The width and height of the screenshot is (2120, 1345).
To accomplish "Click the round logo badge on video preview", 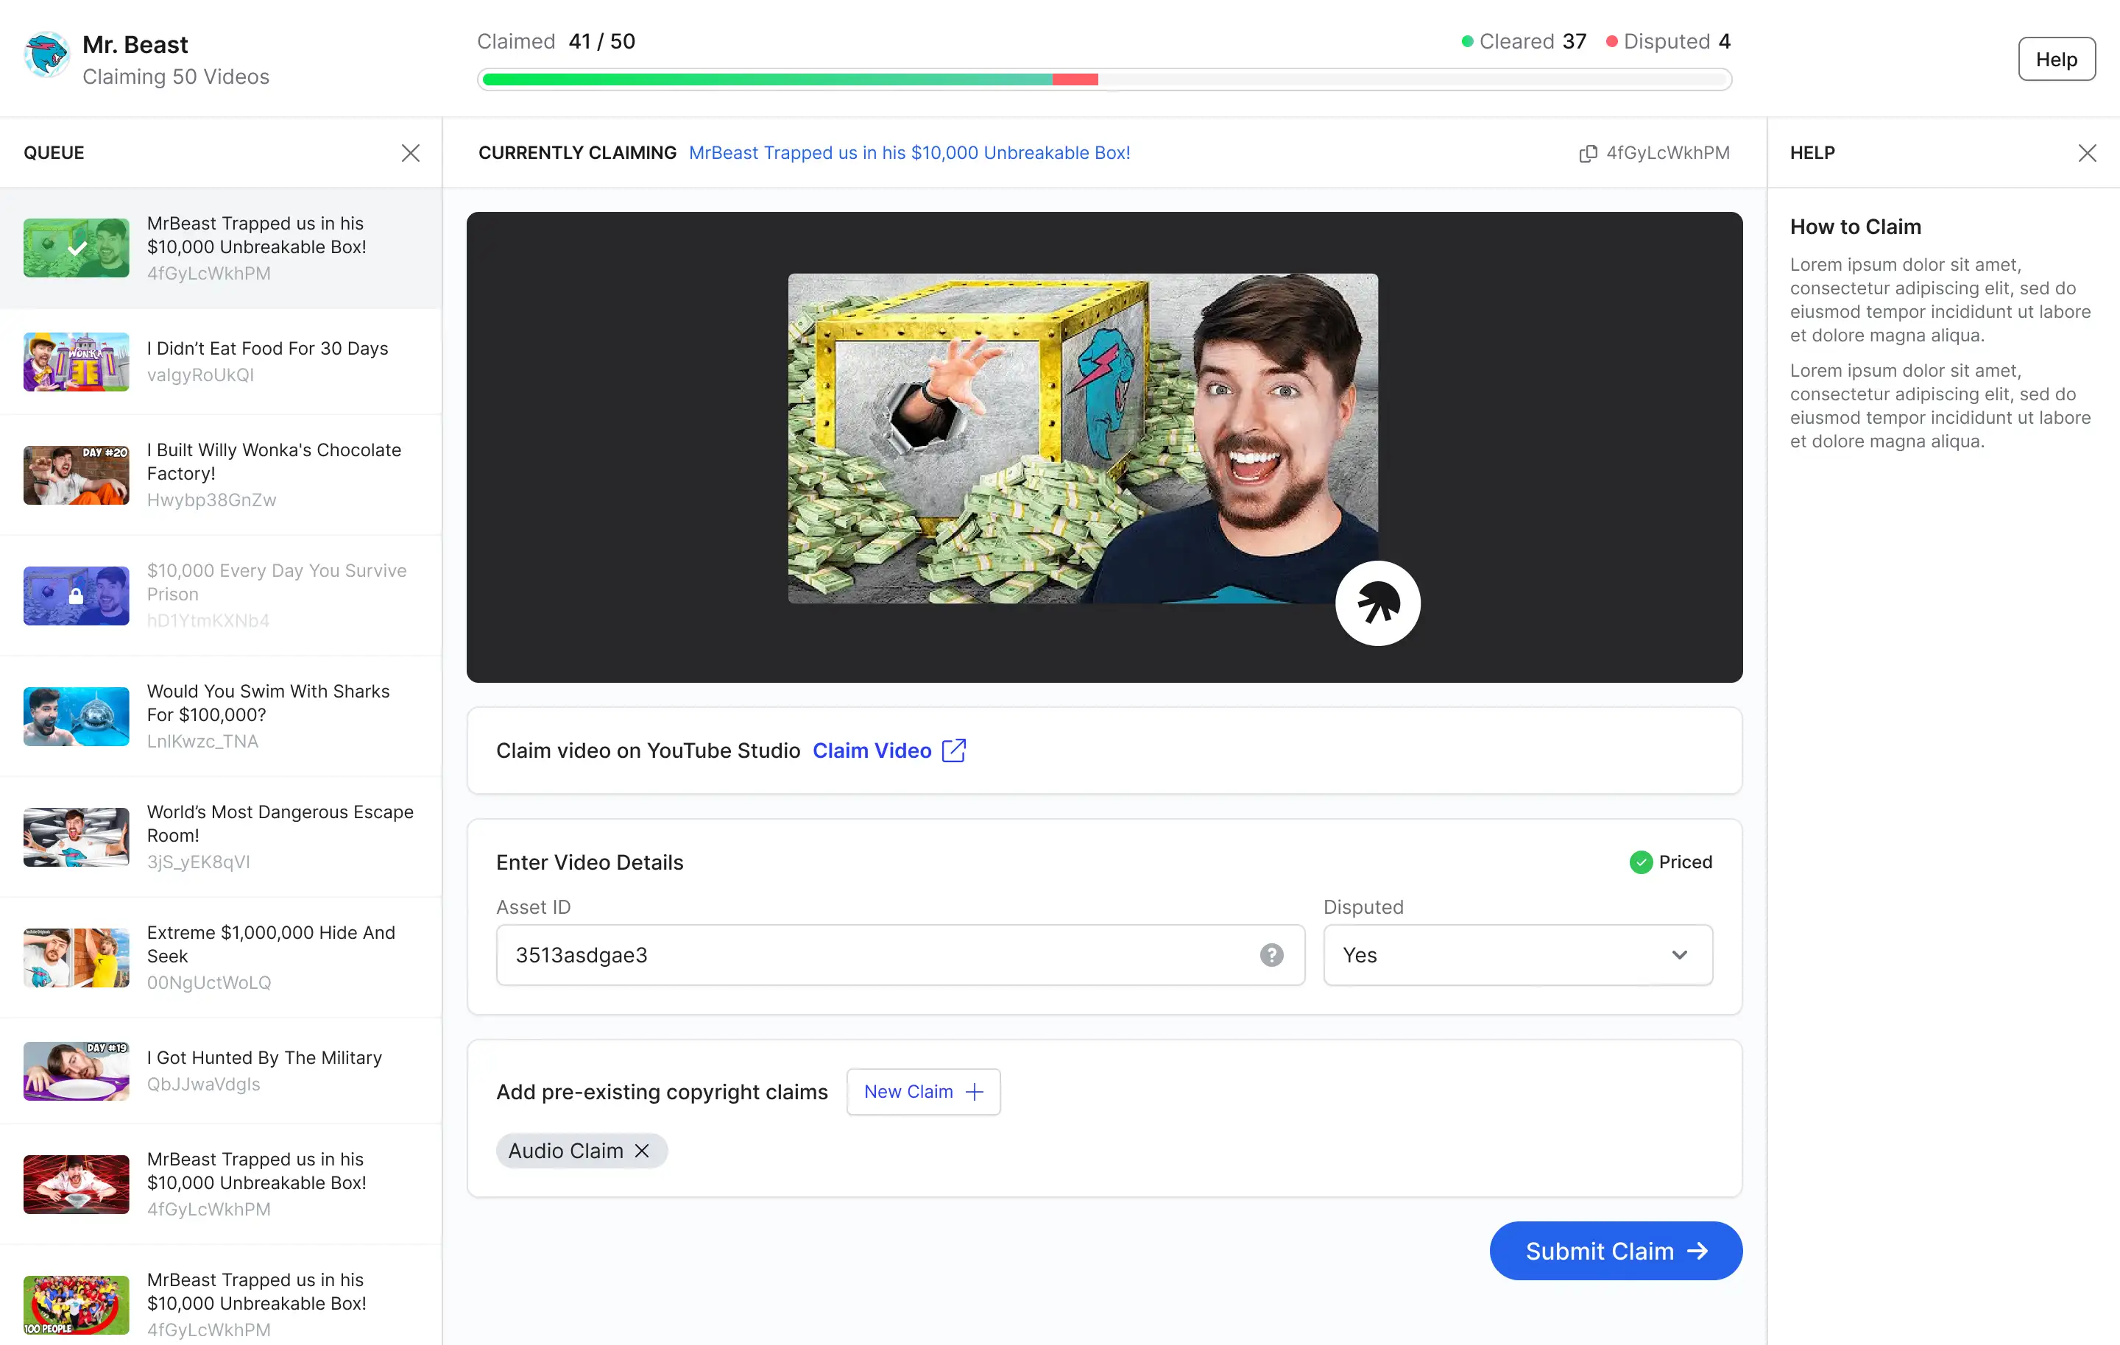I will [1378, 604].
